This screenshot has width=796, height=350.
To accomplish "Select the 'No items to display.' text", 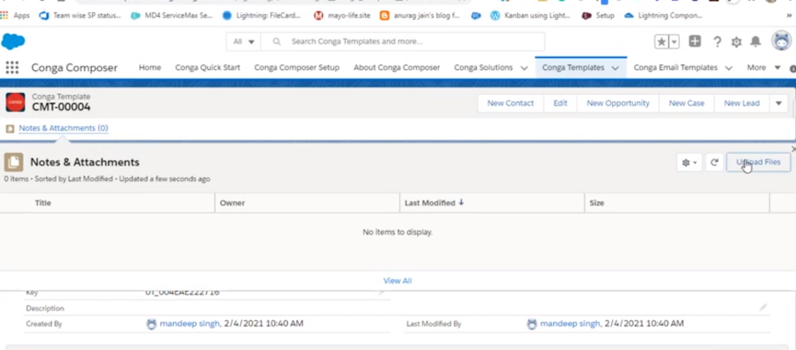I will click(x=397, y=232).
